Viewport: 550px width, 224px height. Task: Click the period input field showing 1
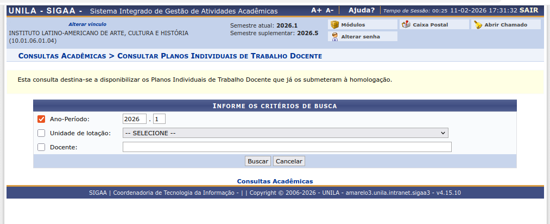(x=159, y=119)
